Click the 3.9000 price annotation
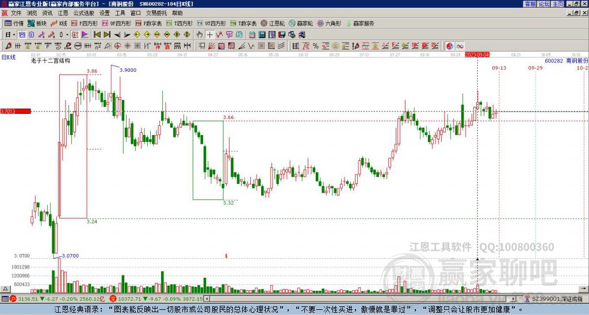The image size is (589, 315). pos(128,70)
